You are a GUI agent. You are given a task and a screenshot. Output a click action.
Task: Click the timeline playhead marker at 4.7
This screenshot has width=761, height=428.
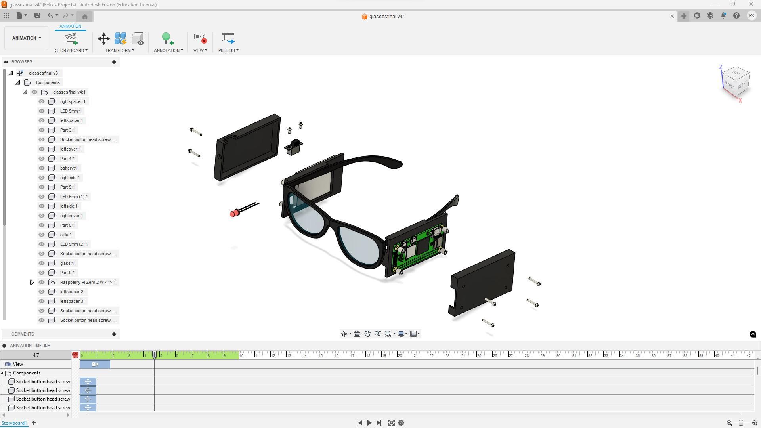pos(155,355)
